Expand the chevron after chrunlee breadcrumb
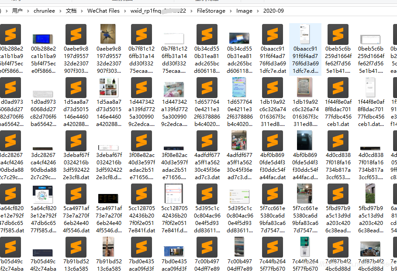 [x=60, y=11]
